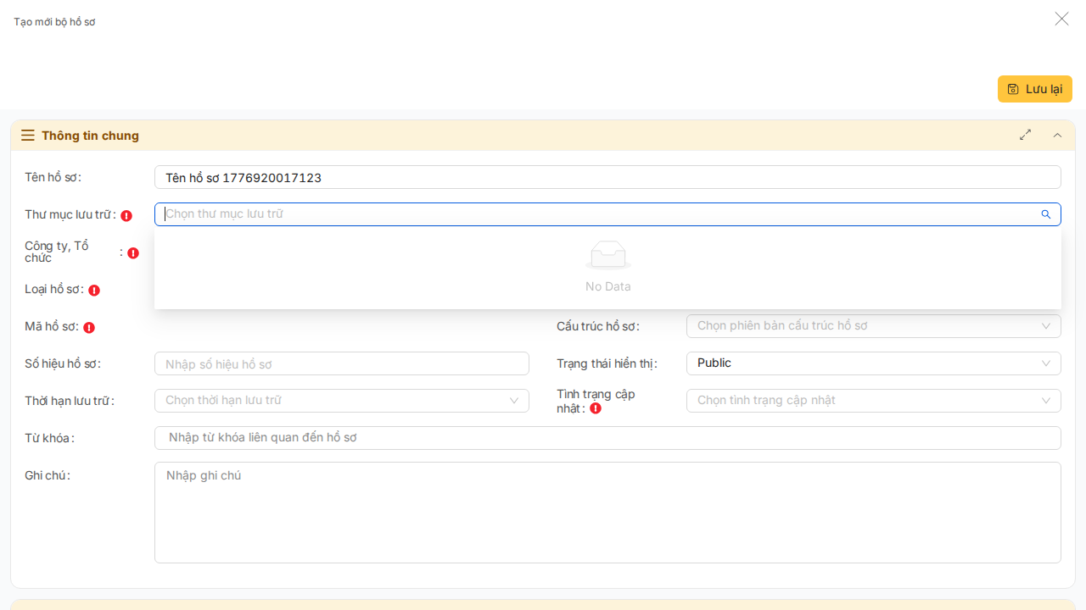
Task: Click the warning icon next to Công ty, Tổ chức
Action: click(x=133, y=253)
